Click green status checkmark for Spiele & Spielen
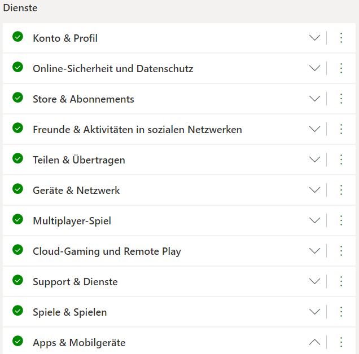Screen dimensions: 359x354 [x=17, y=311]
